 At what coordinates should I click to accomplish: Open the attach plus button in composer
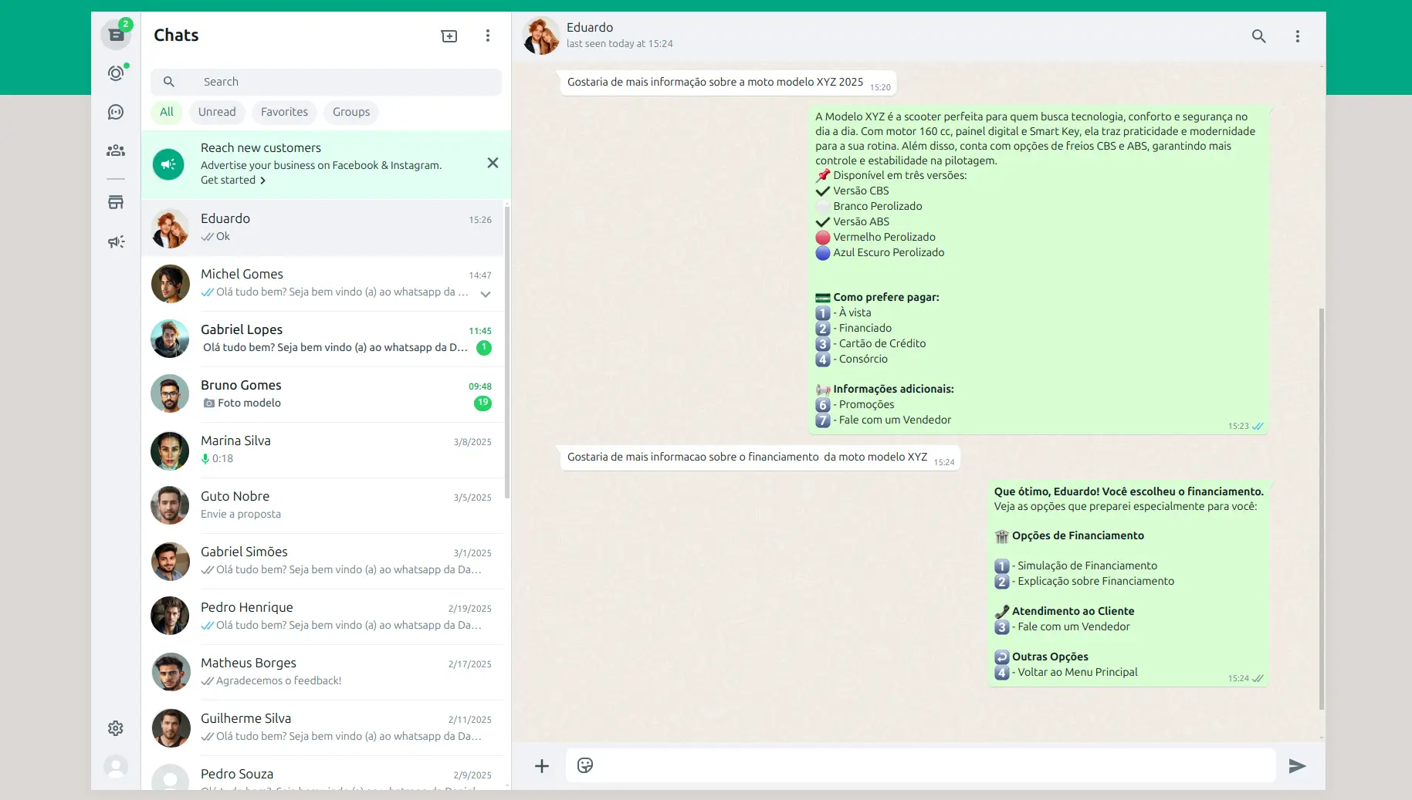coord(542,765)
